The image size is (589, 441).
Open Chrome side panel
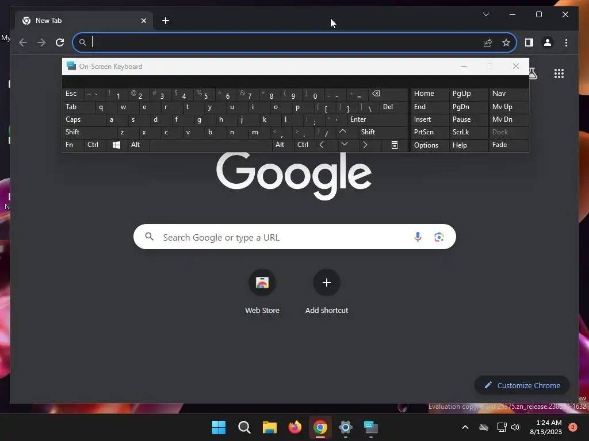point(529,42)
